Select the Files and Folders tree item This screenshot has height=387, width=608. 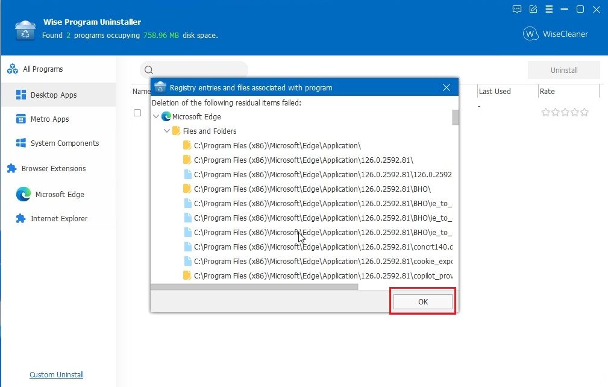[209, 131]
